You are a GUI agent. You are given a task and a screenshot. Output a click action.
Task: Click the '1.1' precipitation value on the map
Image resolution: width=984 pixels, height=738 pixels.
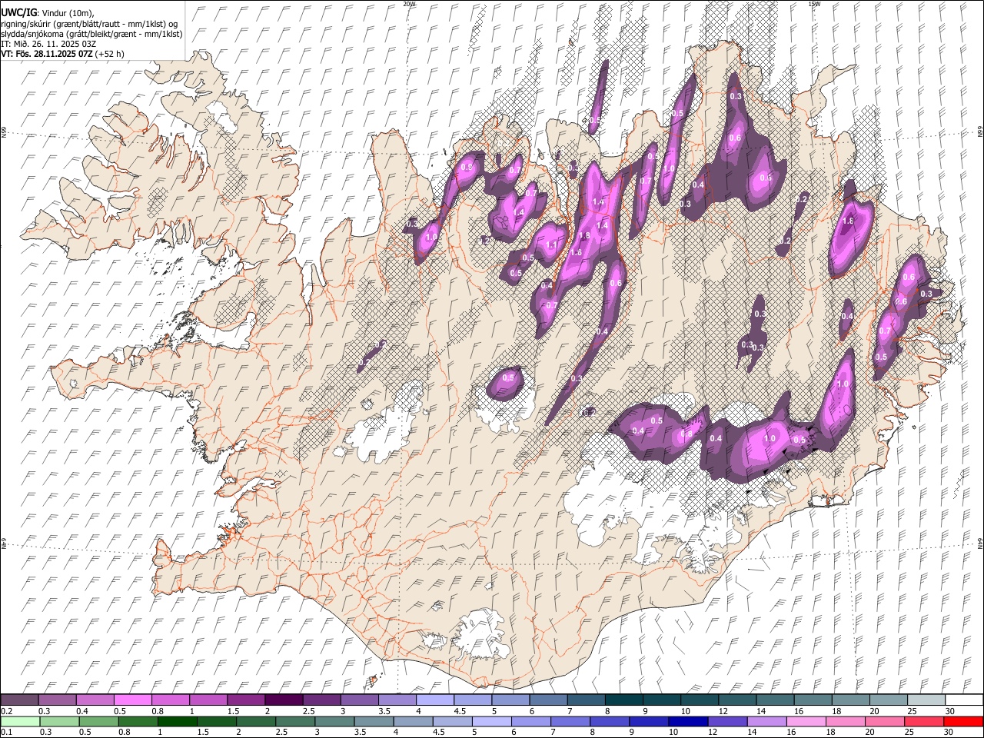coord(551,245)
